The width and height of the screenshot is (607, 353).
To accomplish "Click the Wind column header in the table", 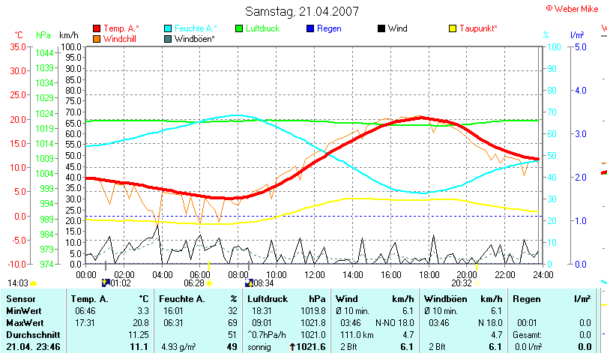I will point(346,299).
